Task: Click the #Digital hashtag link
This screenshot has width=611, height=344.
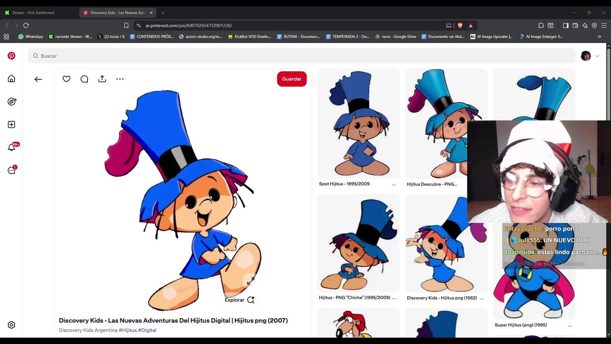Action: tap(147, 330)
